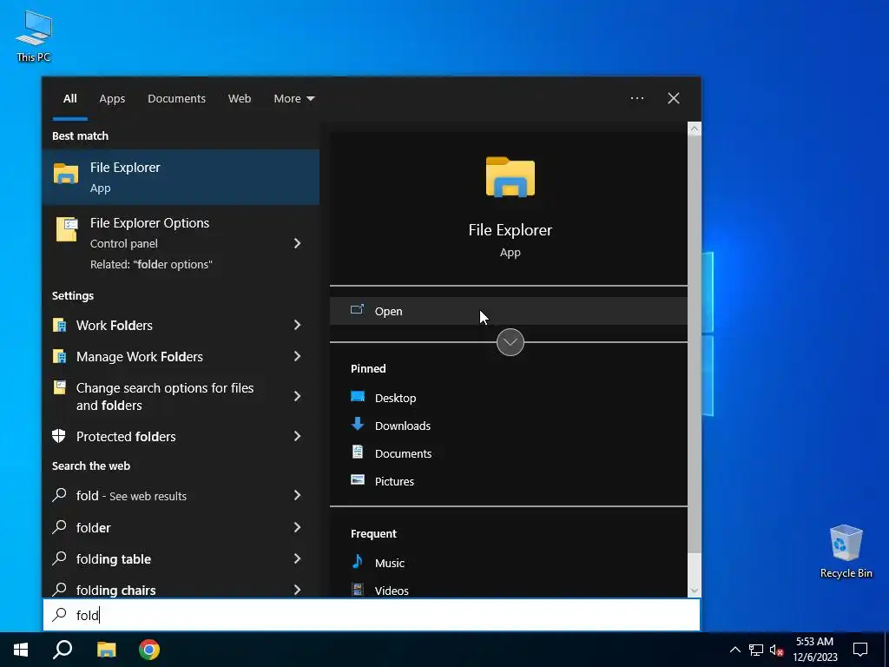The image size is (889, 667).
Task: Open the Action Center notifications icon
Action: pyautogui.click(x=860, y=650)
